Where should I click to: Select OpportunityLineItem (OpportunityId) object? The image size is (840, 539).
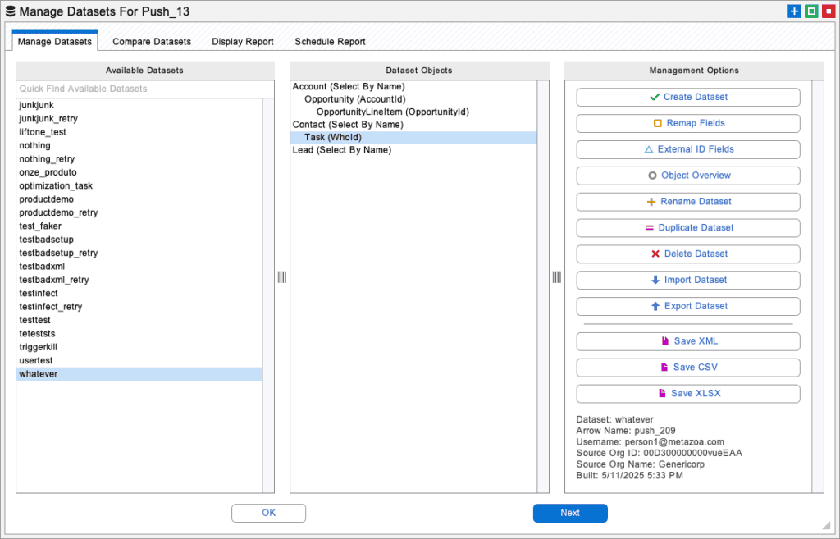point(413,112)
